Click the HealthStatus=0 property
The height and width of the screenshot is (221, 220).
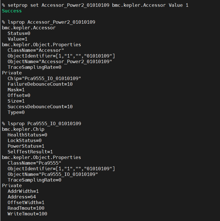click(27, 135)
